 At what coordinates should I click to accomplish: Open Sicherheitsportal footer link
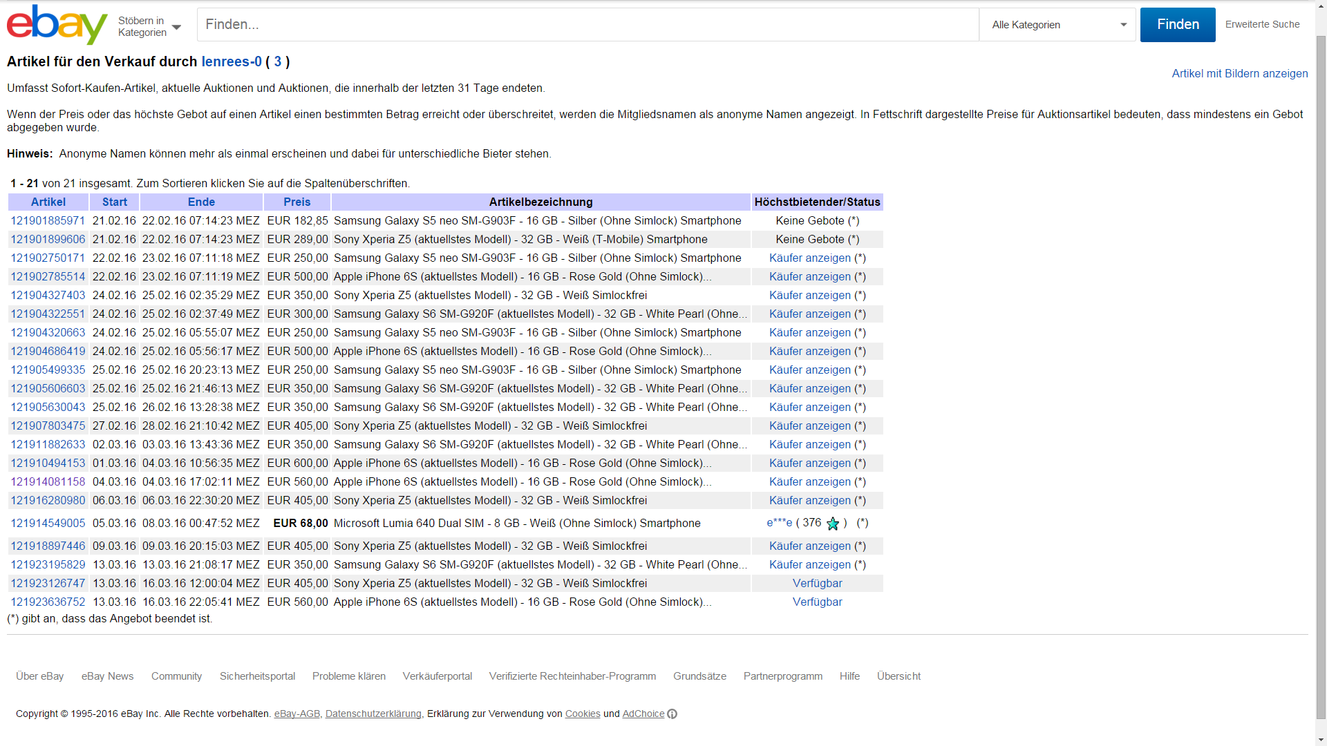(x=257, y=676)
